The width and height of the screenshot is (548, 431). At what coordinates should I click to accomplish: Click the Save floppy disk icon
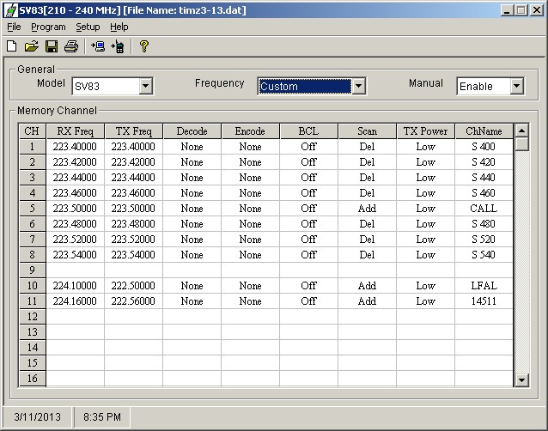click(52, 46)
